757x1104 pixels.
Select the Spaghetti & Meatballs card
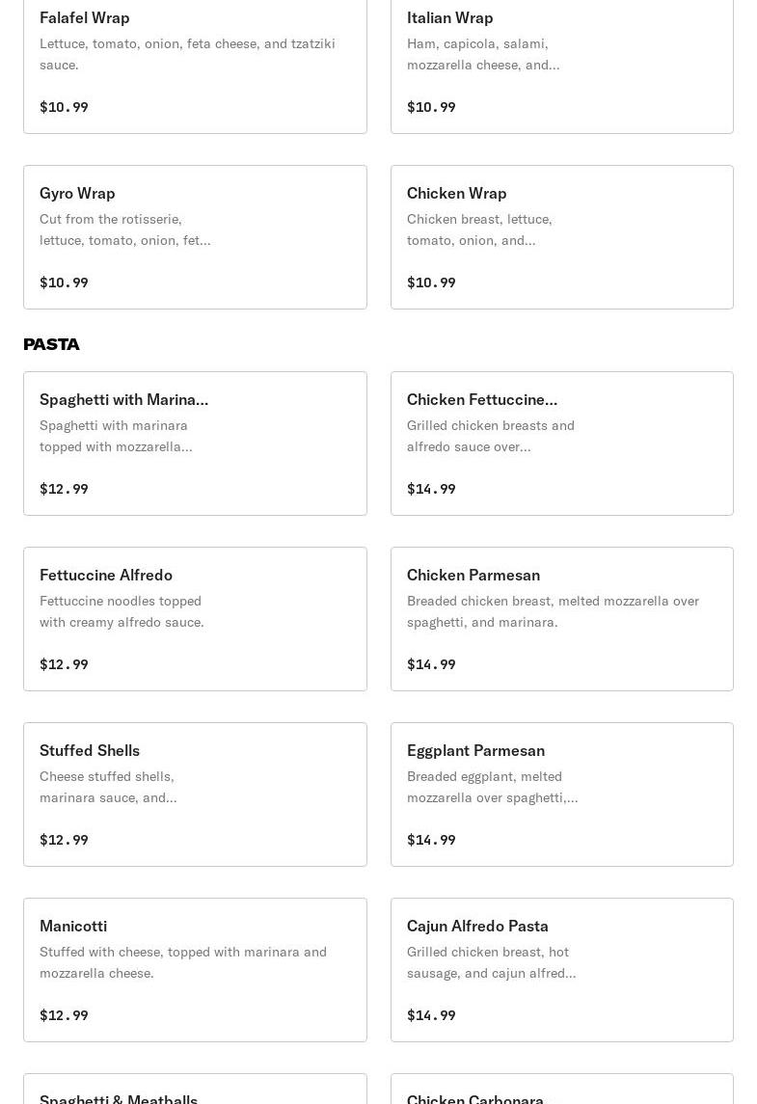pyautogui.click(x=195, y=1092)
